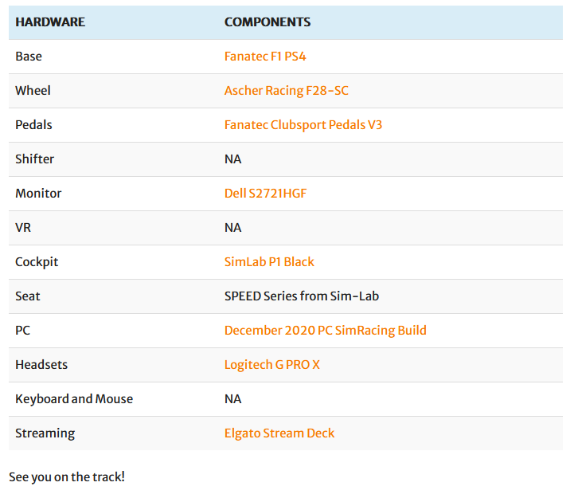Click the Logitech G PRO X link
The image size is (574, 494).
[x=271, y=365]
